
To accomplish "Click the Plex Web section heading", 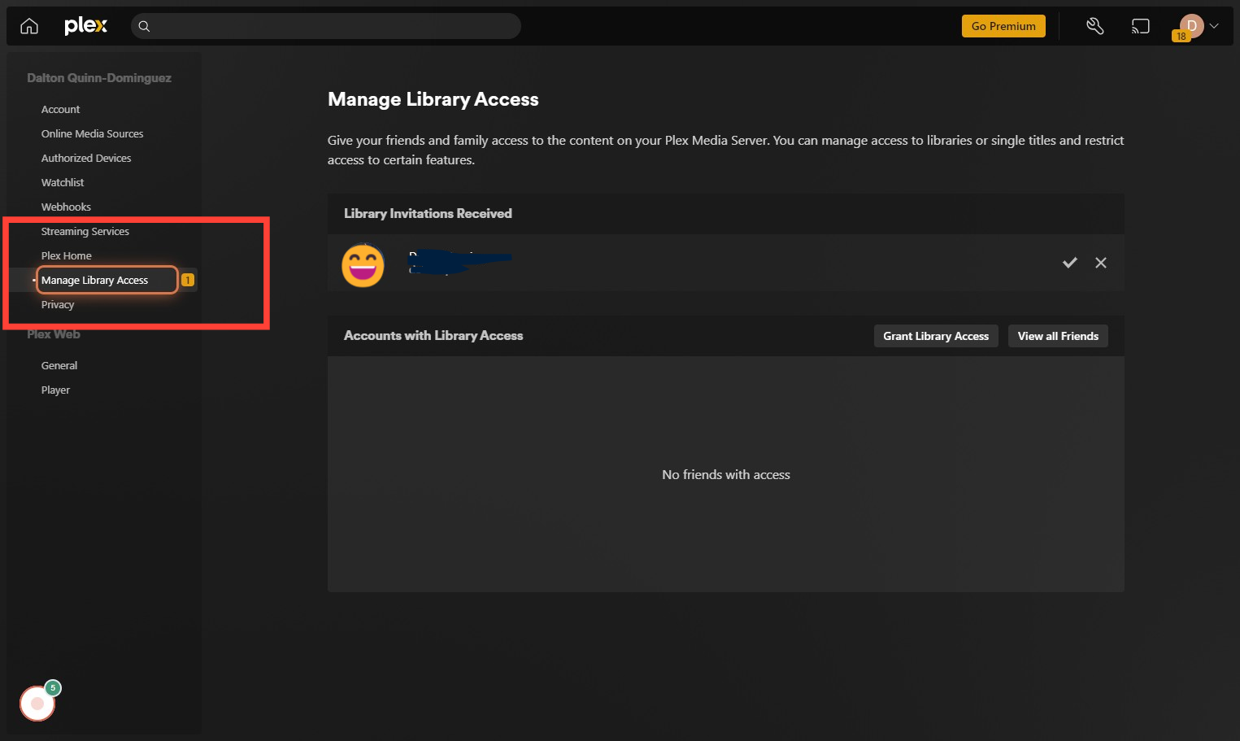I will click(54, 334).
